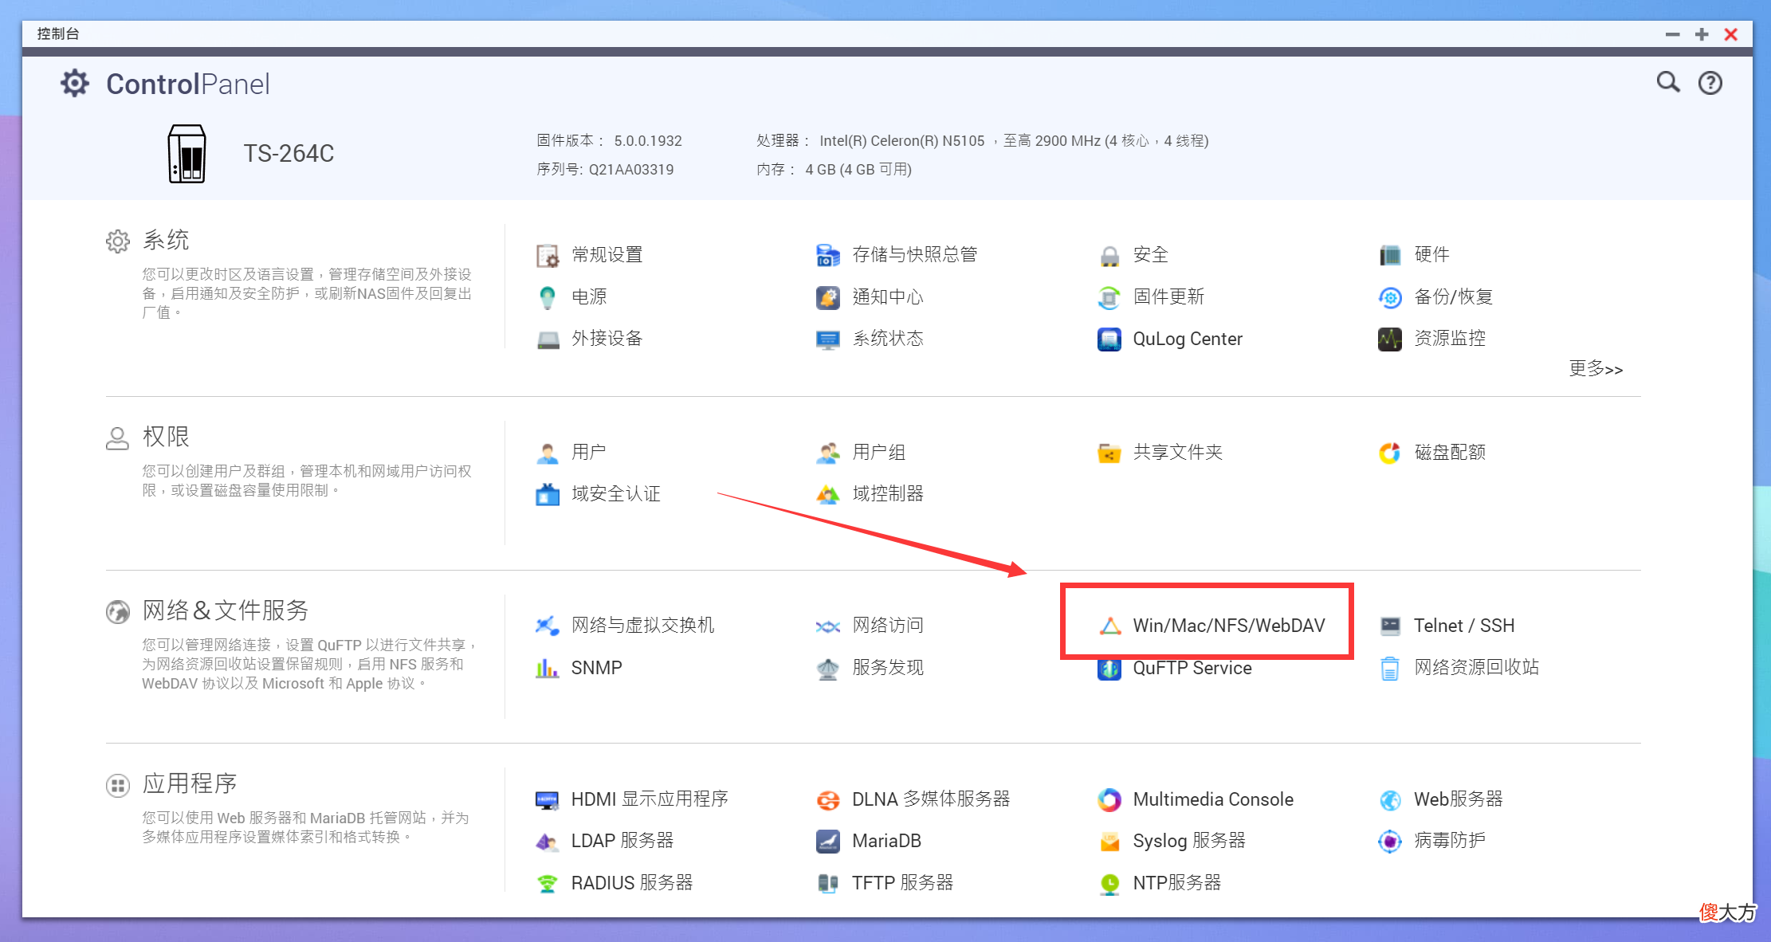Click the help question mark icon
The width and height of the screenshot is (1771, 942).
pos(1710,83)
